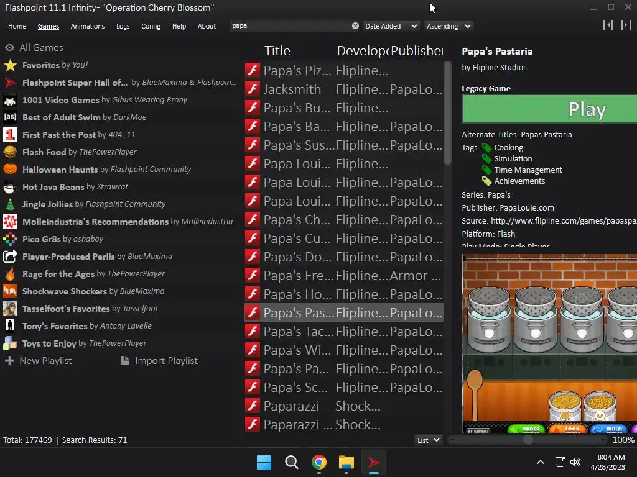Open the Shockwave Shockers playlist icon
This screenshot has height=477, width=637.
coord(10,291)
